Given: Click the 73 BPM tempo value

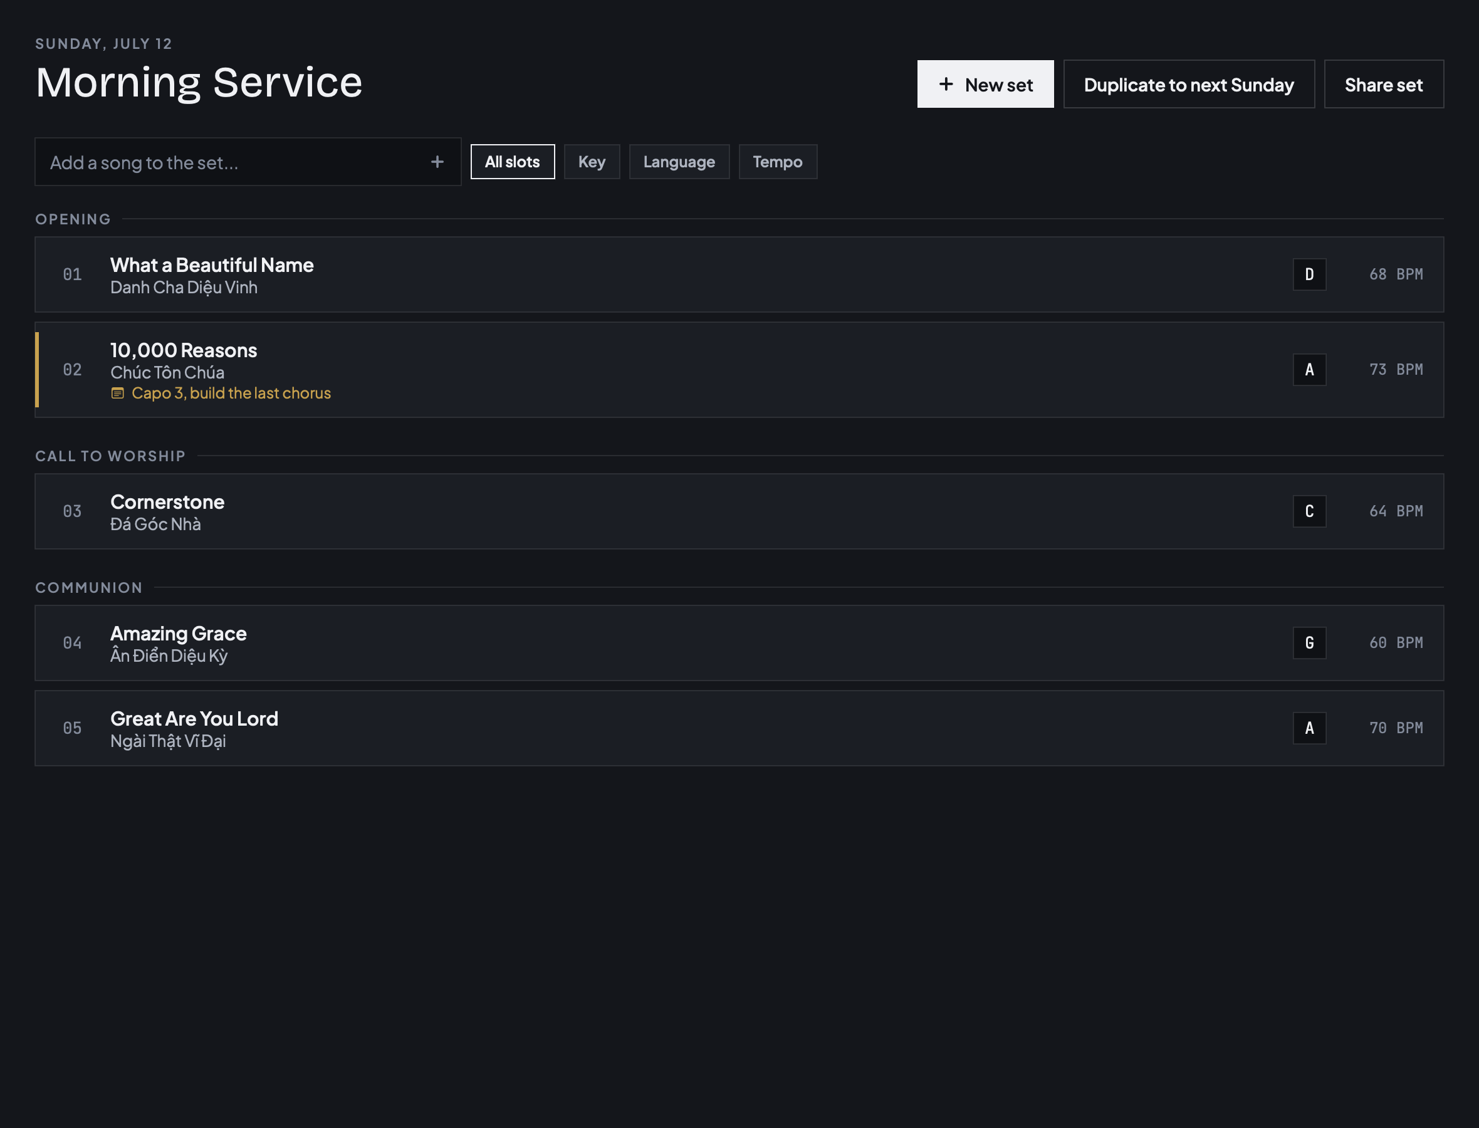Looking at the screenshot, I should point(1396,370).
